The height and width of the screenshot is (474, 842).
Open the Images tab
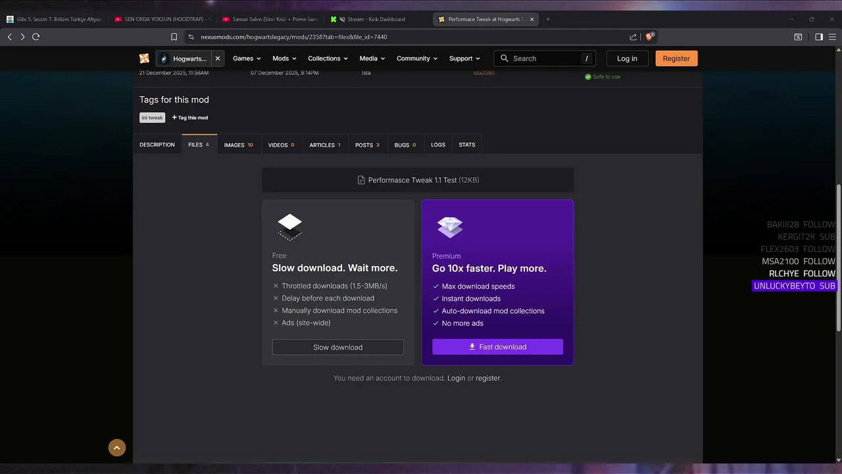pos(239,145)
